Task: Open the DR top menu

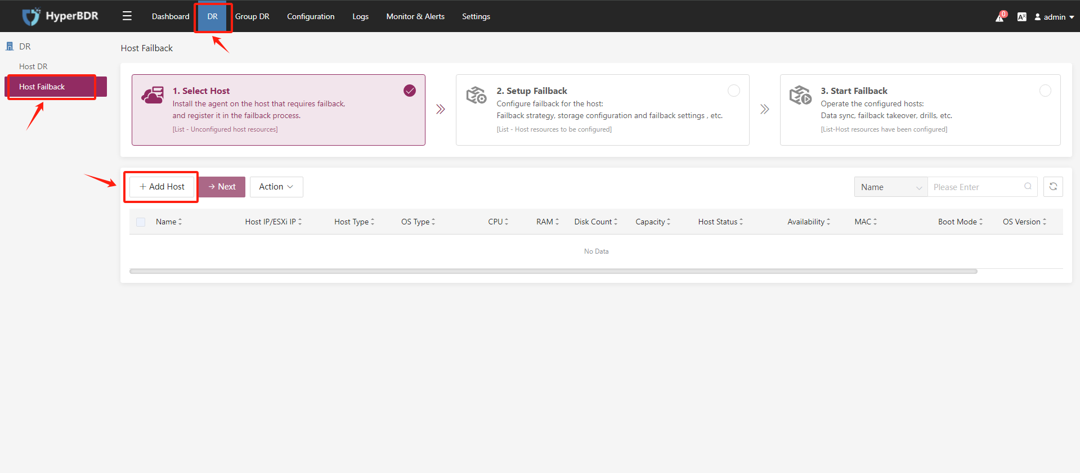Action: [212, 16]
